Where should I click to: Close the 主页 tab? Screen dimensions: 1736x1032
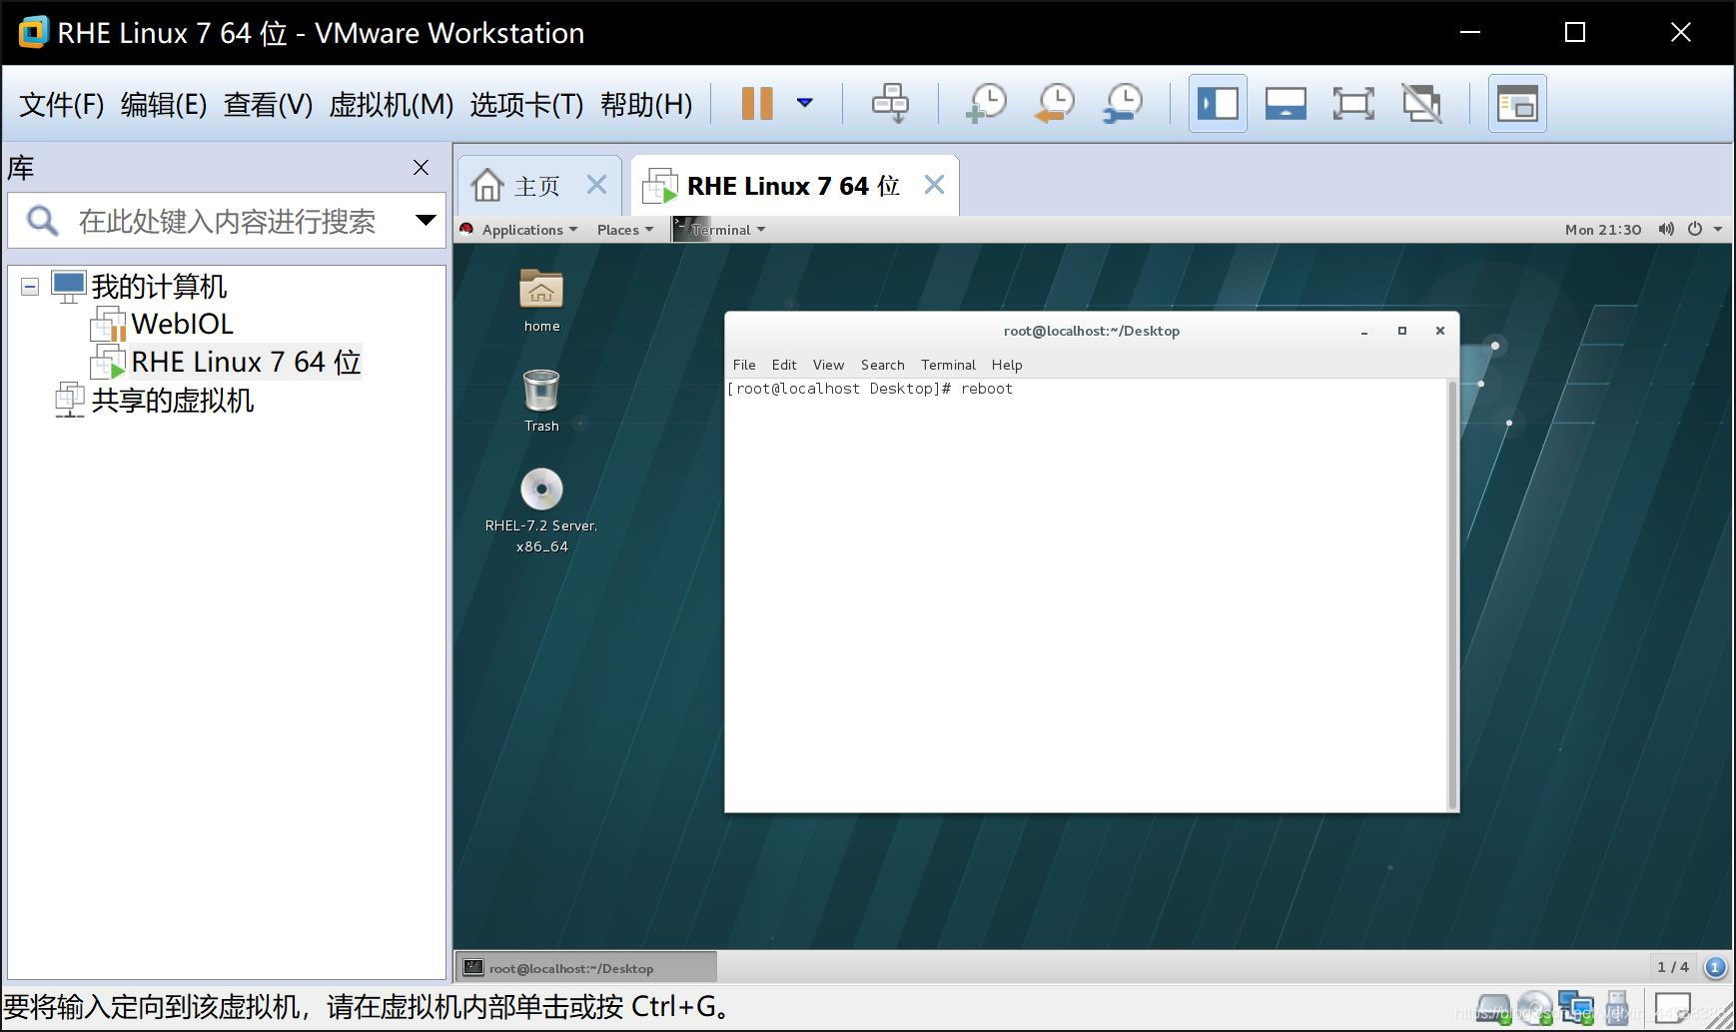[x=596, y=185]
